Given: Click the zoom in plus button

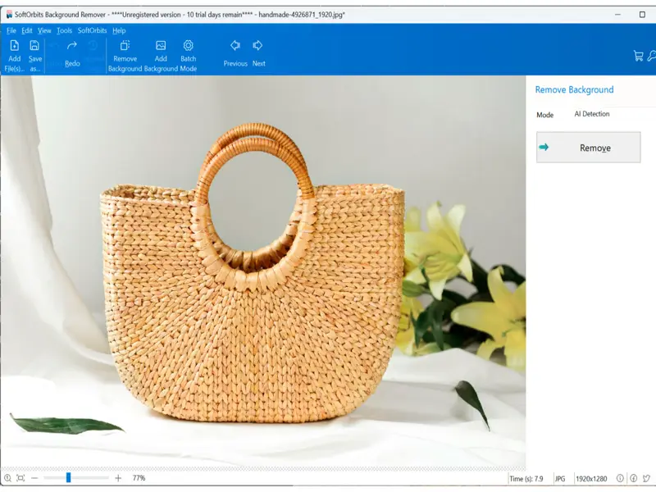Looking at the screenshot, I should (118, 478).
